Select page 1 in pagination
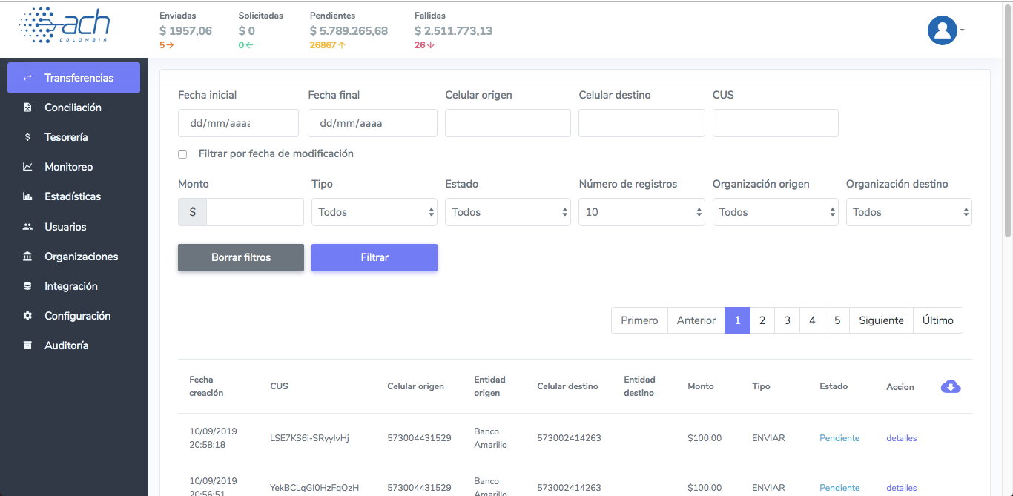 pyautogui.click(x=737, y=320)
